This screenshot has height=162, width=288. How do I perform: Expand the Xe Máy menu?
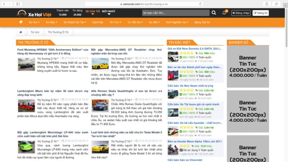coord(51,22)
